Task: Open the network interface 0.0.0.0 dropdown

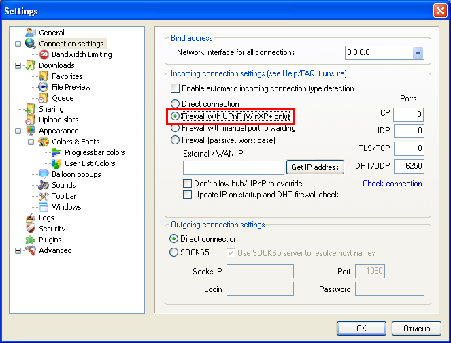Action: point(418,52)
